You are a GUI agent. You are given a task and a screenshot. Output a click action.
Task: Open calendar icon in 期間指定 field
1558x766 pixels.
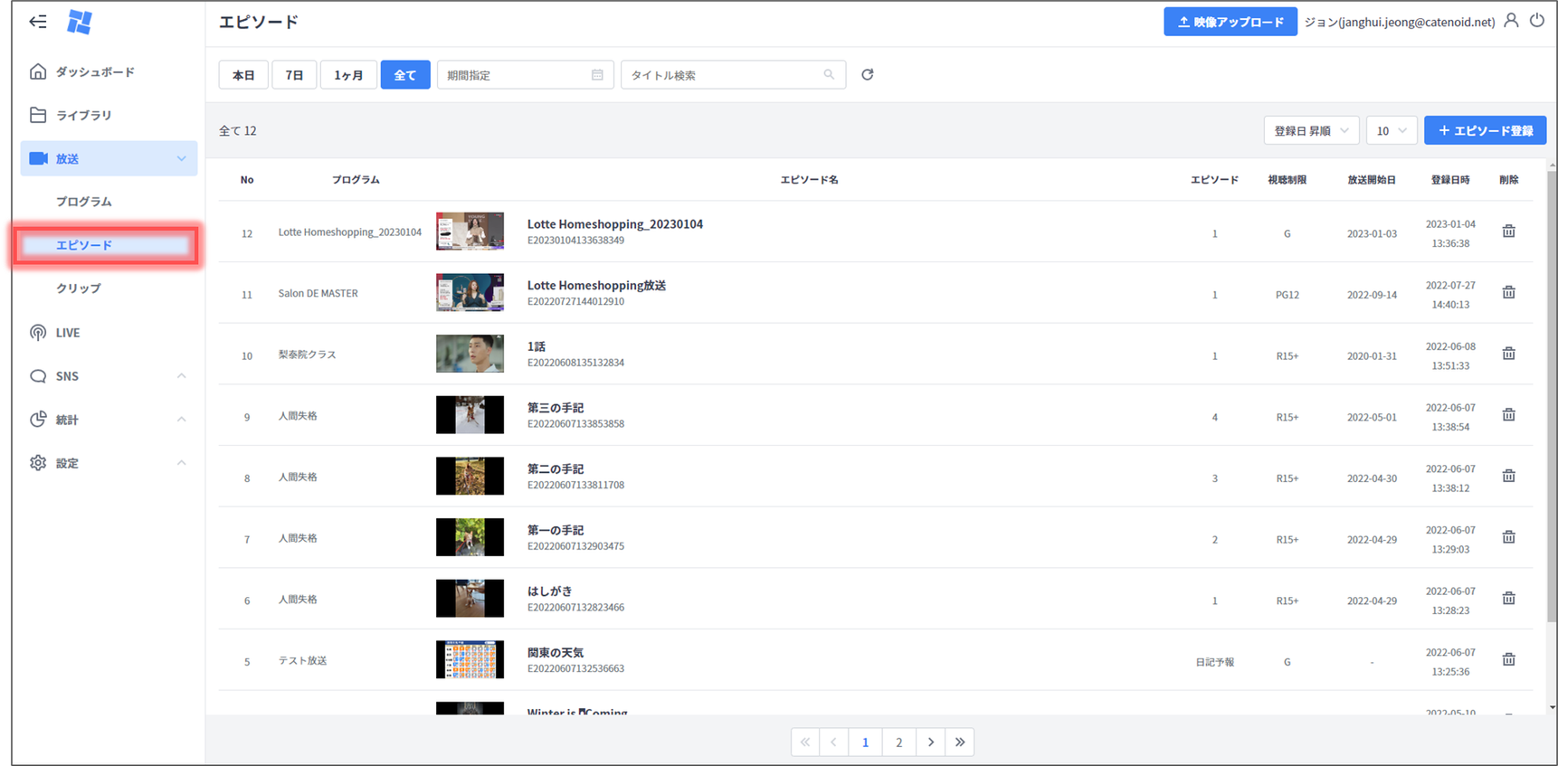tap(597, 75)
